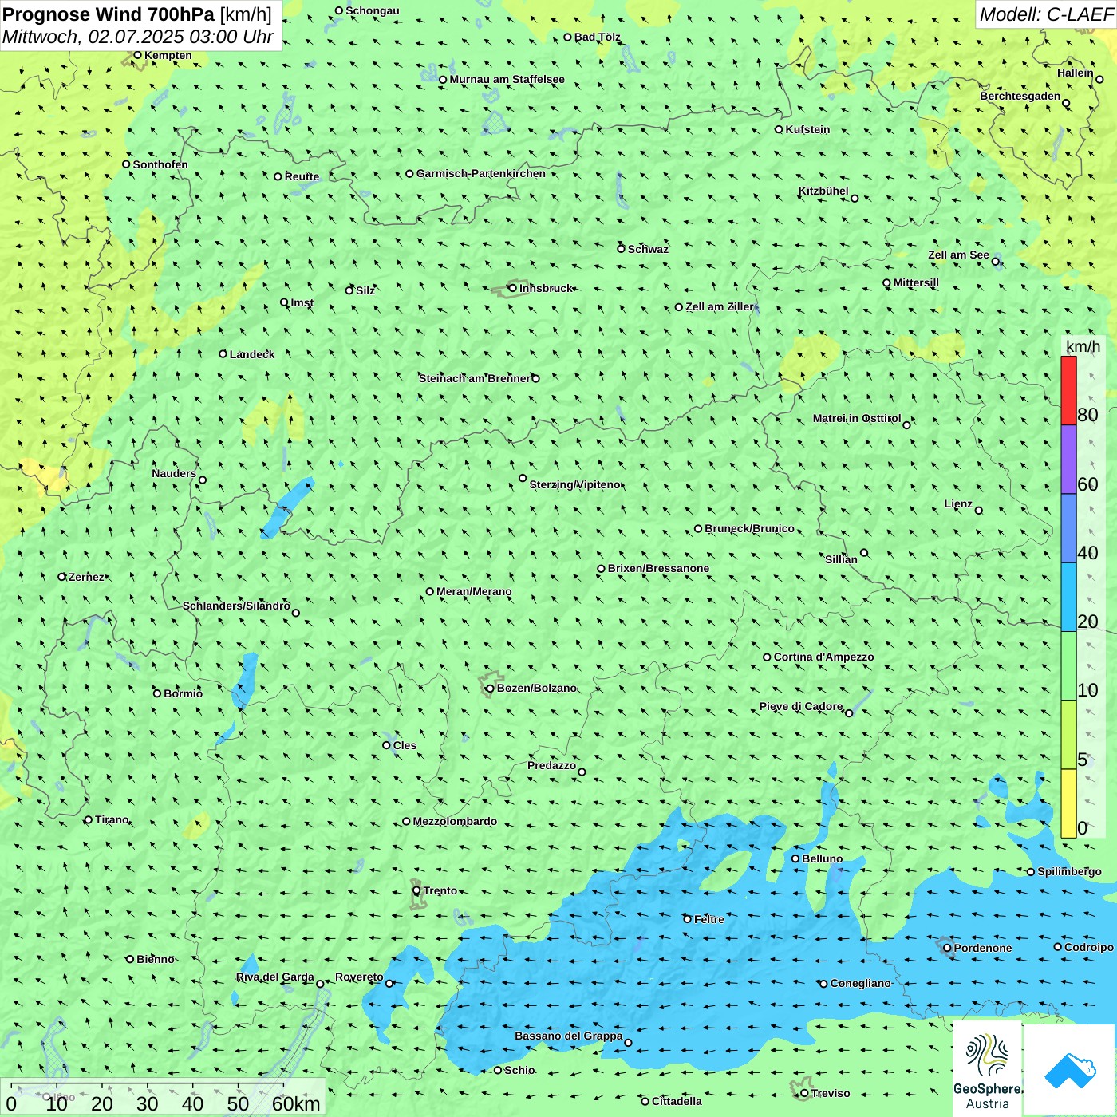Click the Landeck city label

(x=252, y=354)
